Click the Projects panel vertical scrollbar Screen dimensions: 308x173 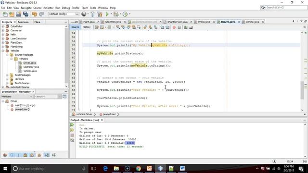(x=66, y=56)
